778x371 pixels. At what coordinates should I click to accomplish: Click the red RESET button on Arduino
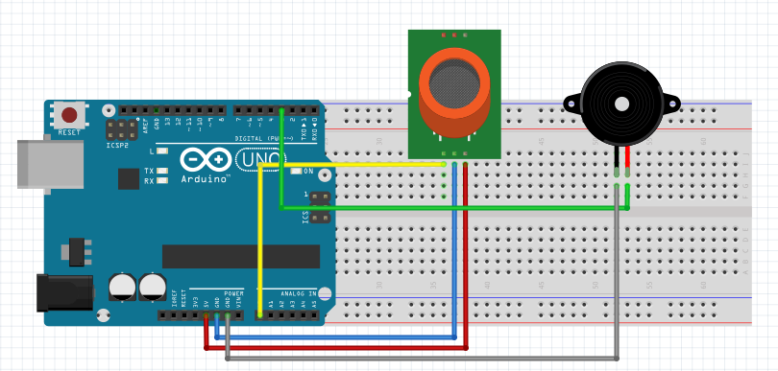coord(69,115)
